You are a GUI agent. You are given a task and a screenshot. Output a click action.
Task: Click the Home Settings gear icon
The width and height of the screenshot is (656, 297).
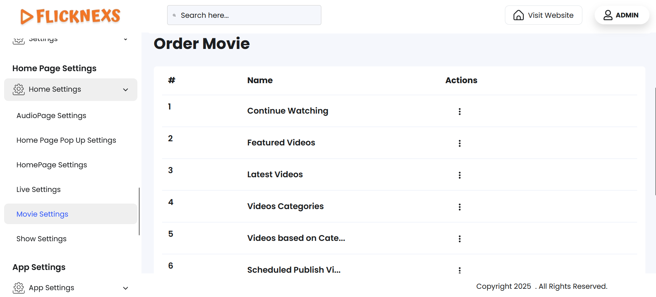pyautogui.click(x=19, y=89)
